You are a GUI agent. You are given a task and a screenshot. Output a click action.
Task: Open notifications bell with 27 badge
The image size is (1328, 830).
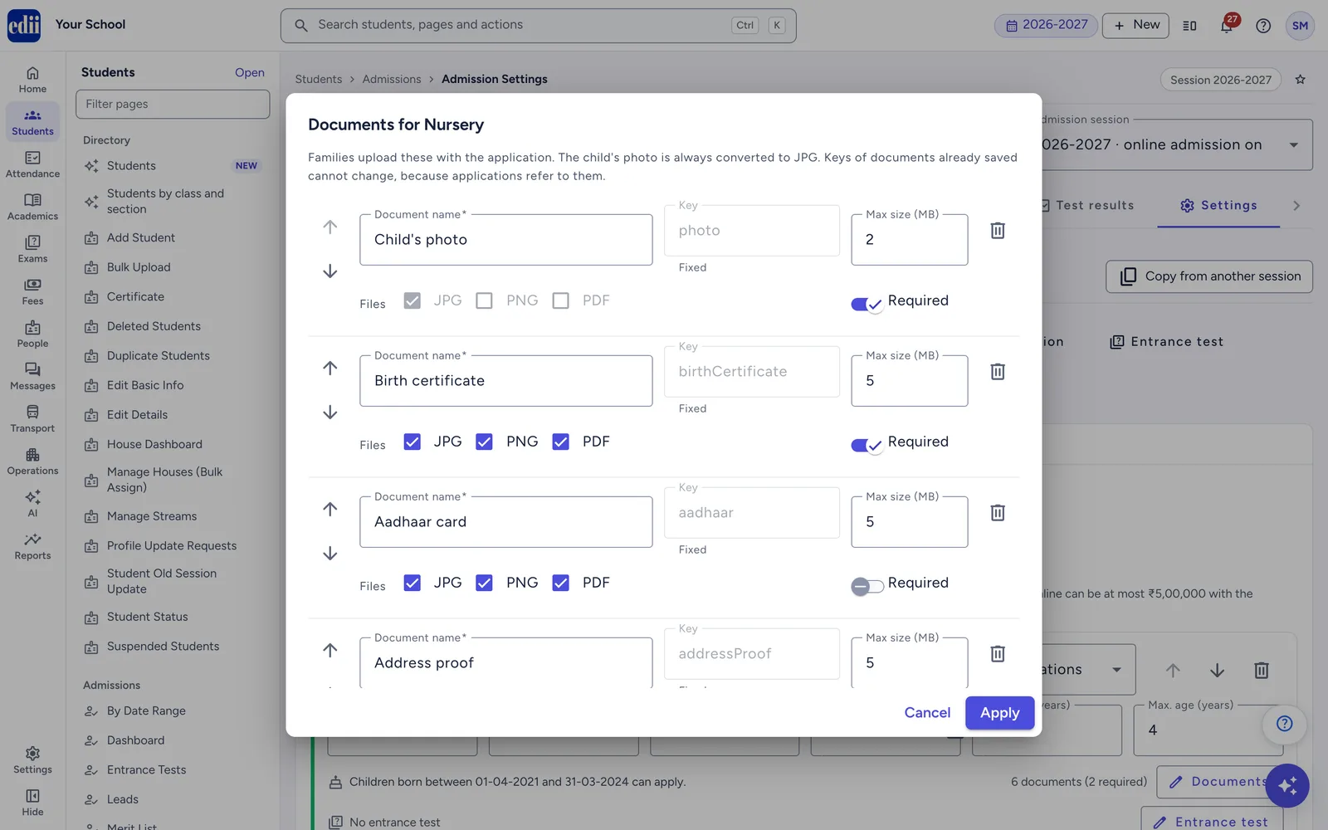point(1227,26)
